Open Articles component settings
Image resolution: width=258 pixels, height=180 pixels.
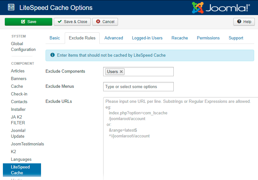18,71
